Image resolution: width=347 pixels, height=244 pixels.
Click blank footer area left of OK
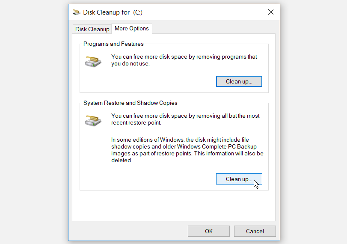(128, 231)
